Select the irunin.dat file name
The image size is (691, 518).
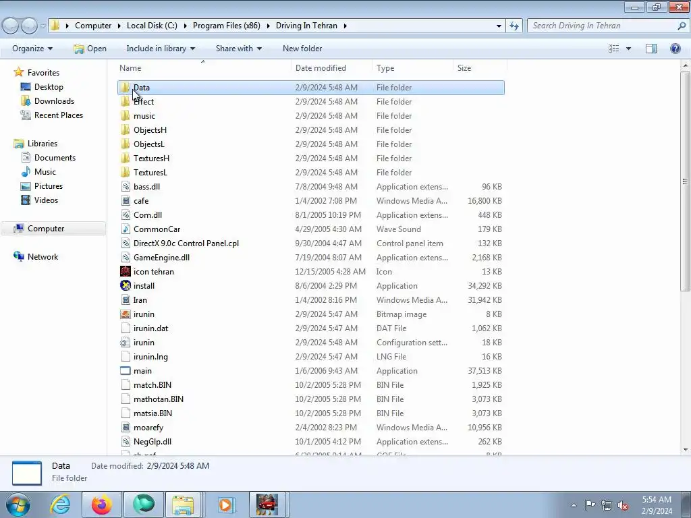(x=150, y=328)
